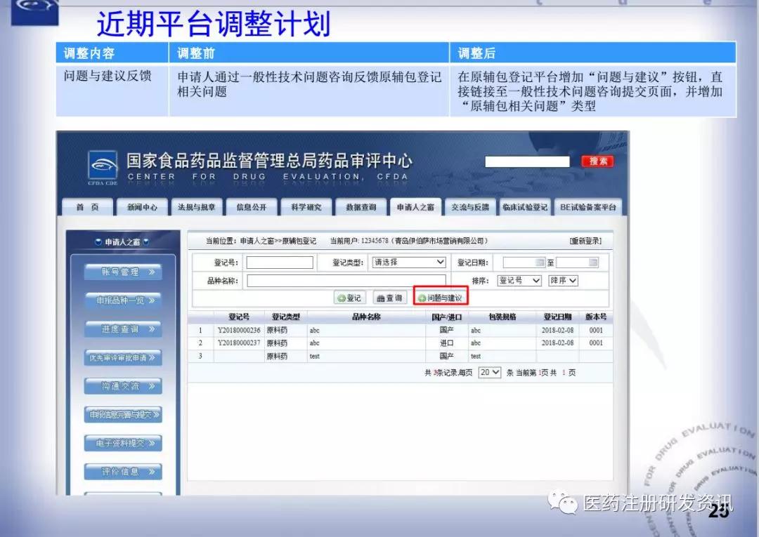Screen dimensions: 759x537
Task: Click the 问题与建议 button
Action: (441, 298)
